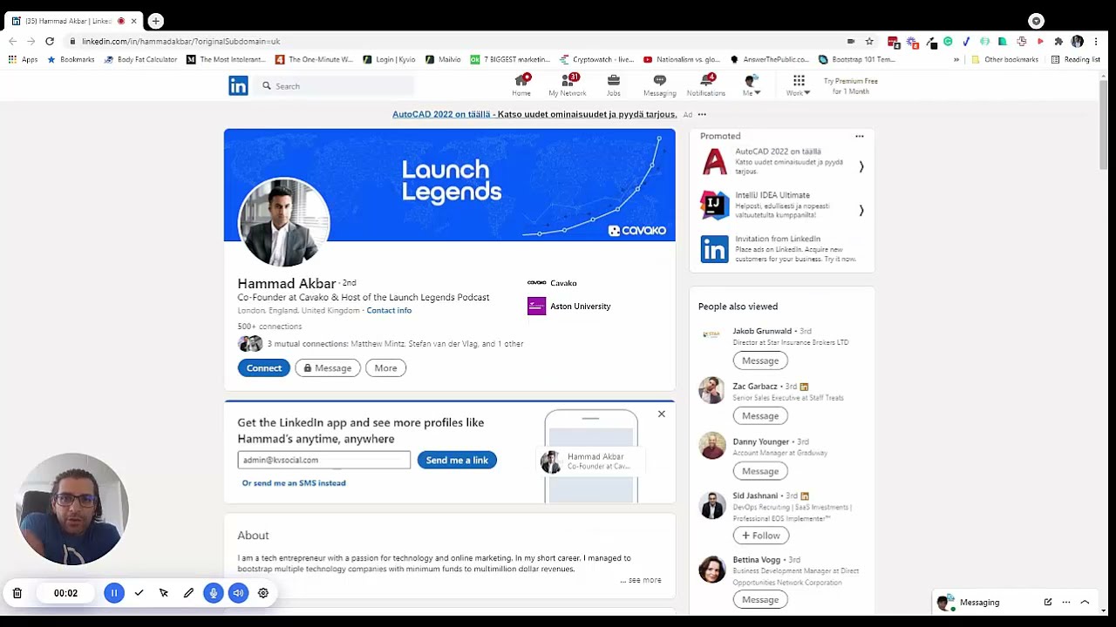Open IntelliJ IDEA Ultimate promoted arrow
Screen dimensions: 1116x627
[x=861, y=210]
